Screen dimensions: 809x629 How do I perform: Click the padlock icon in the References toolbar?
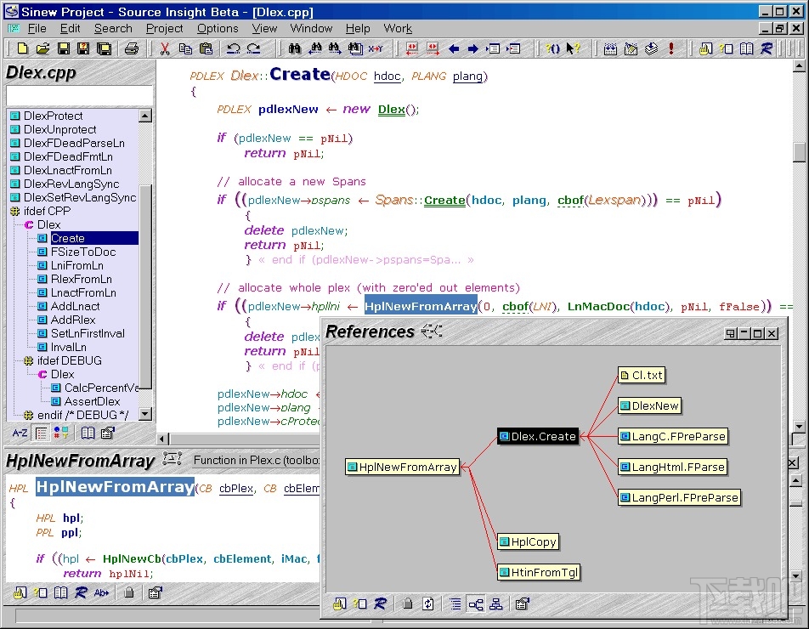pyautogui.click(x=408, y=604)
